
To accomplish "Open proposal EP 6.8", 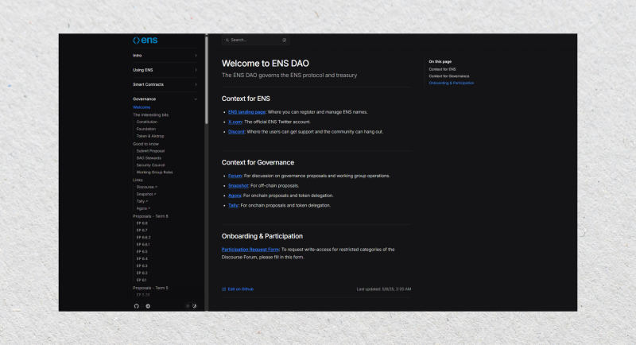I will tap(142, 223).
